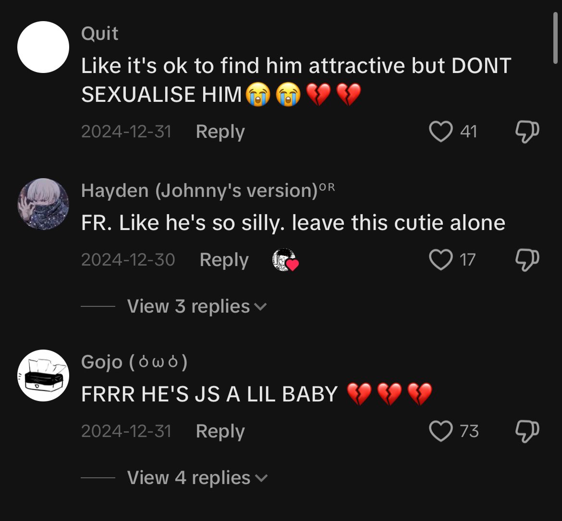Click the comments scrollbar thumb

[x=555, y=38]
